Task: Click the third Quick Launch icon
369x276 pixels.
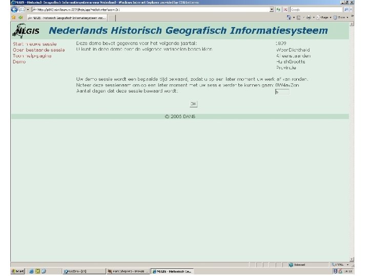Action: tap(44, 271)
